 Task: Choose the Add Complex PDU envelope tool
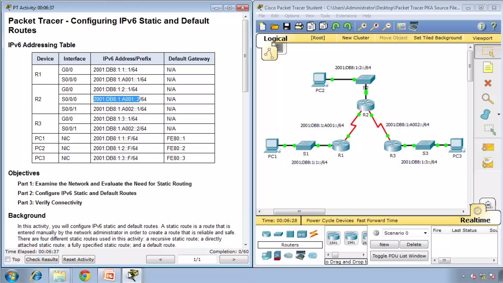click(x=488, y=163)
